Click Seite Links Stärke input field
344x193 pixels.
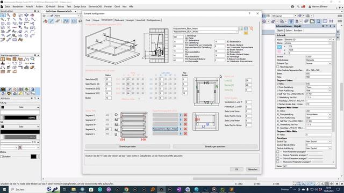tap(108, 79)
